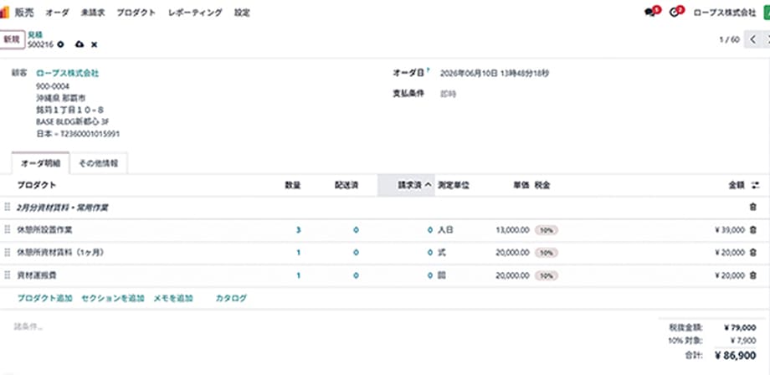
Task: Click untaxed amount ¥ 79,000
Action: pyautogui.click(x=740, y=327)
